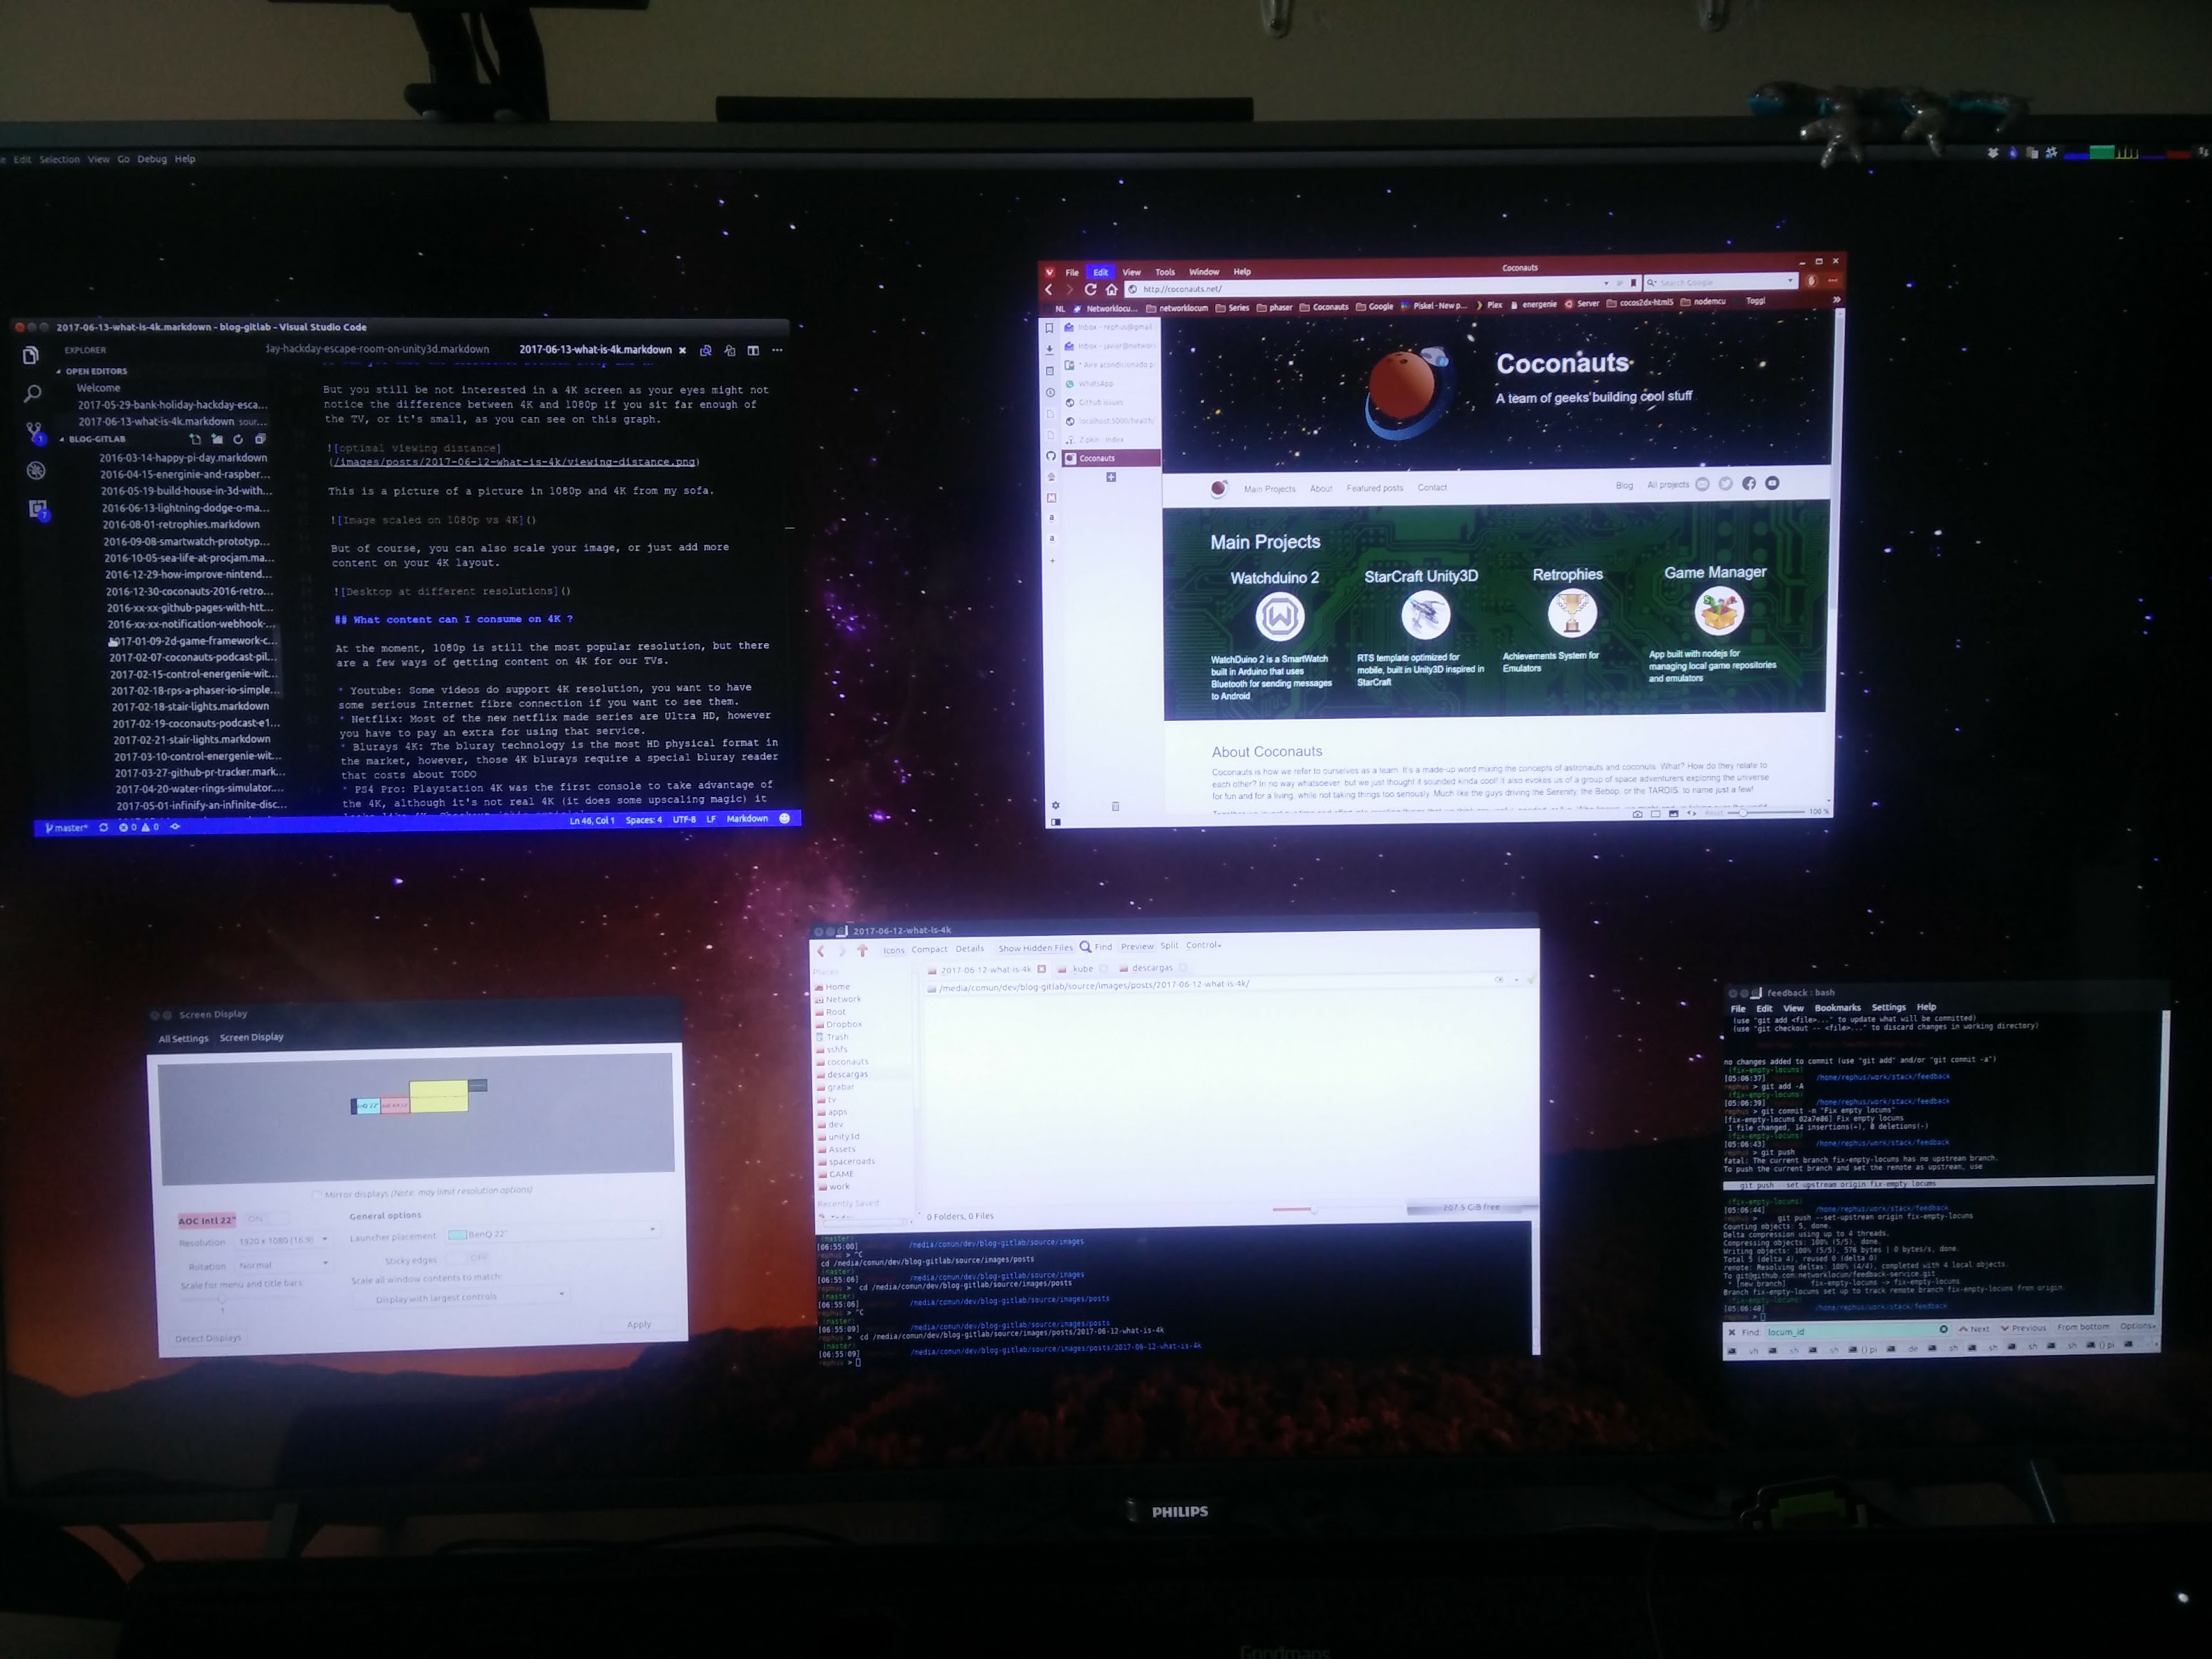Open VS Code Search activity icon
Viewport: 2212px width, 1659px height.
point(32,394)
